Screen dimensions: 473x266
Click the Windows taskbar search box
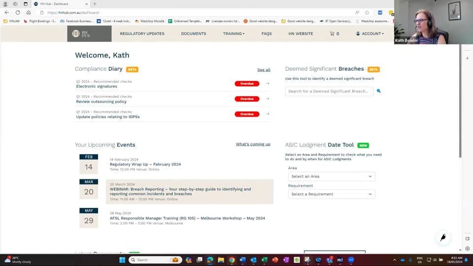(x=155, y=260)
